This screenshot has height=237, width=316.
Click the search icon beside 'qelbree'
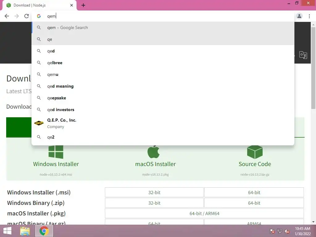point(39,63)
